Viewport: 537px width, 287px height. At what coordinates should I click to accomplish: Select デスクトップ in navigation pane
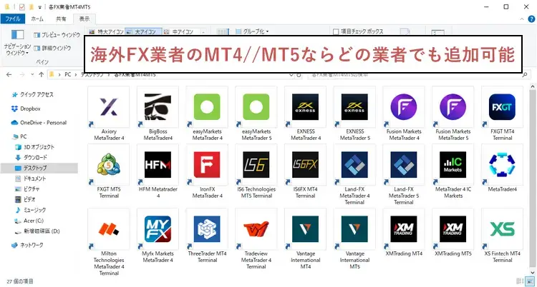pos(39,168)
